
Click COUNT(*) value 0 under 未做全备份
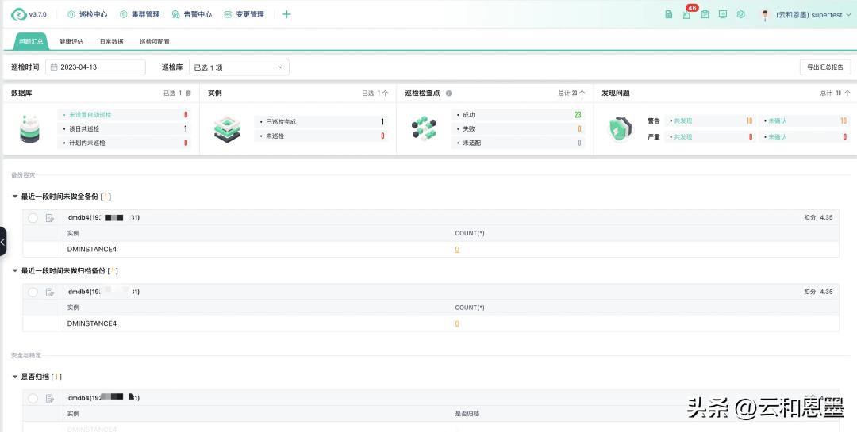tap(457, 250)
